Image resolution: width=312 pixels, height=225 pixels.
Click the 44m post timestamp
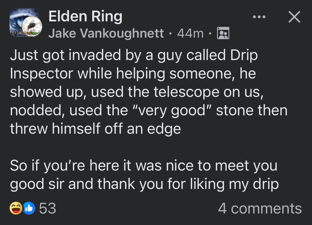coord(190,33)
